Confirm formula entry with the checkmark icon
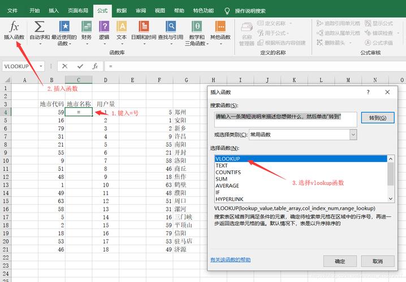Image resolution: width=406 pixels, height=282 pixels. pyautogui.click(x=80, y=67)
